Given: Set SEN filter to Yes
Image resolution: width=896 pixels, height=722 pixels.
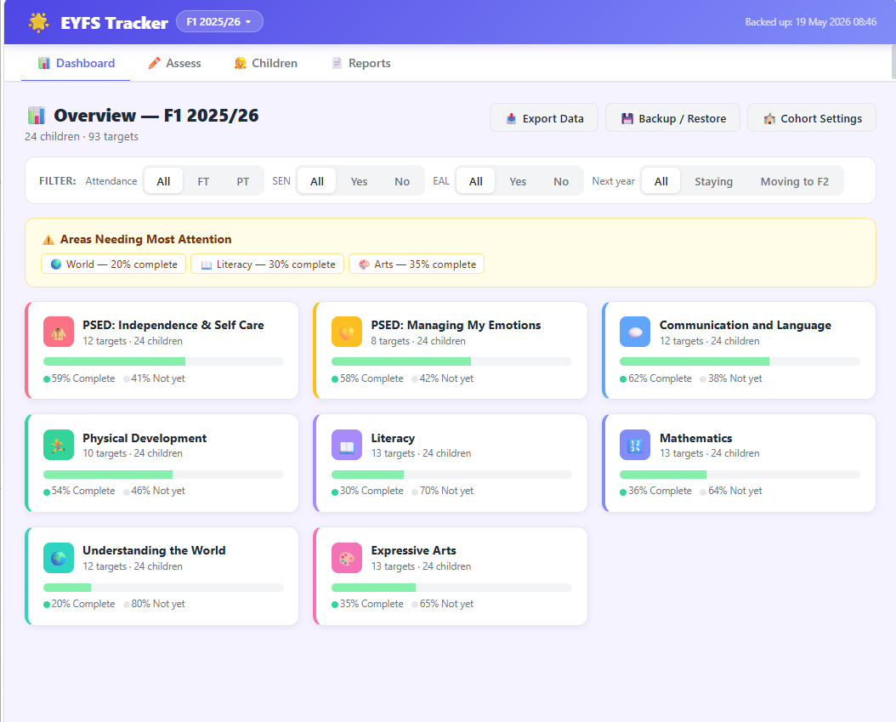Looking at the screenshot, I should [359, 181].
